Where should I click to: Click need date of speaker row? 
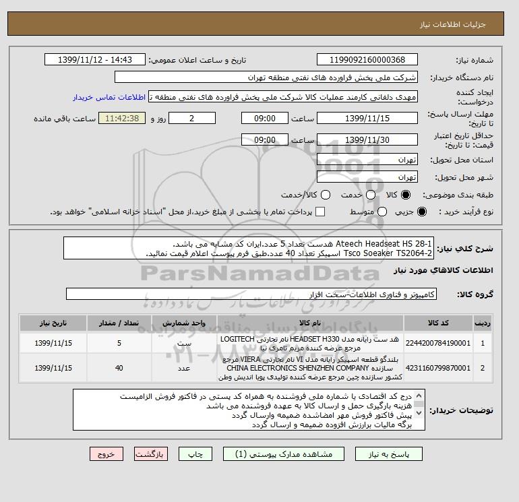point(53,368)
